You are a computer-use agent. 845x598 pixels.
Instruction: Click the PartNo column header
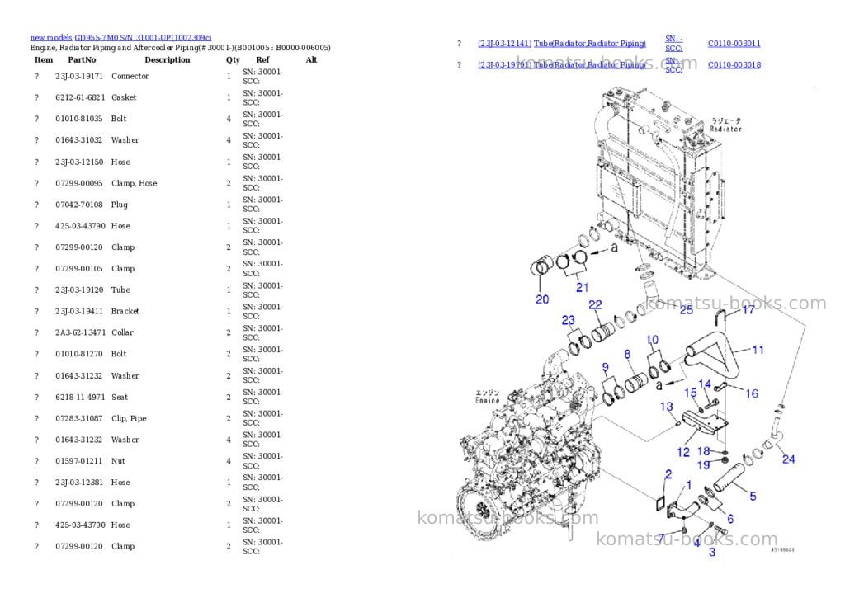[x=82, y=59]
